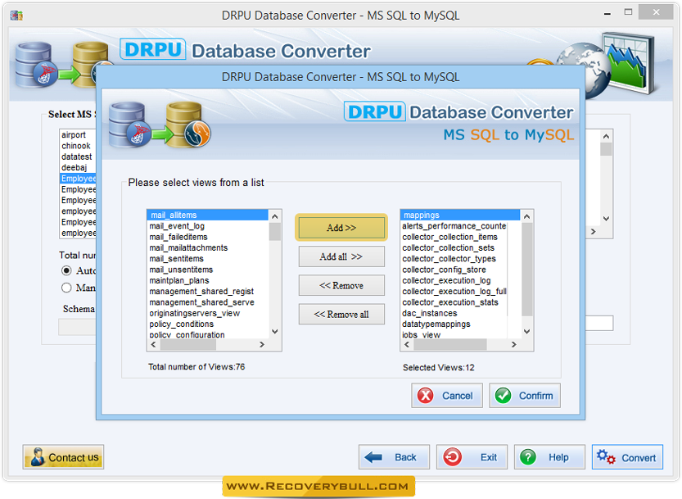The height and width of the screenshot is (499, 682).
Task: Click up arrow of selected views scrollbar
Action: pos(526,216)
